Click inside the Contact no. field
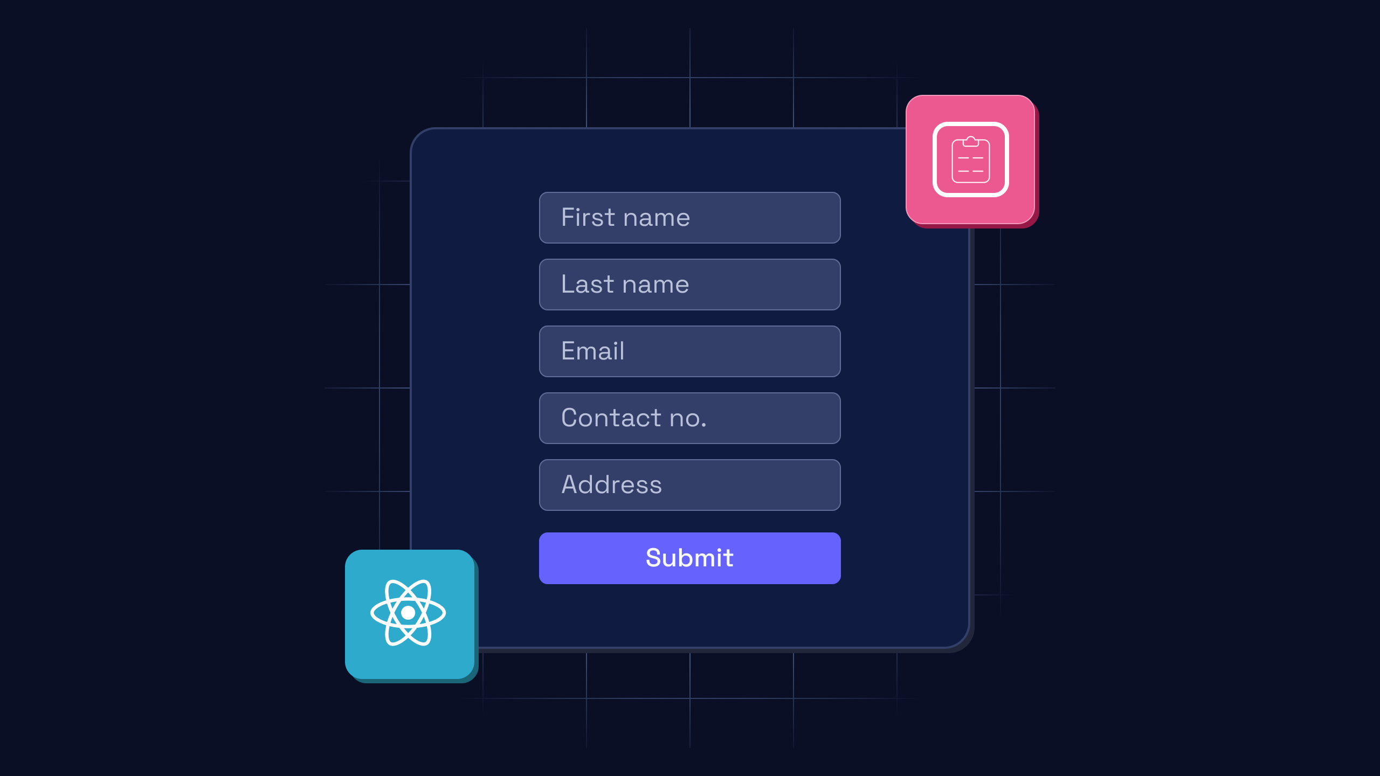 click(690, 417)
